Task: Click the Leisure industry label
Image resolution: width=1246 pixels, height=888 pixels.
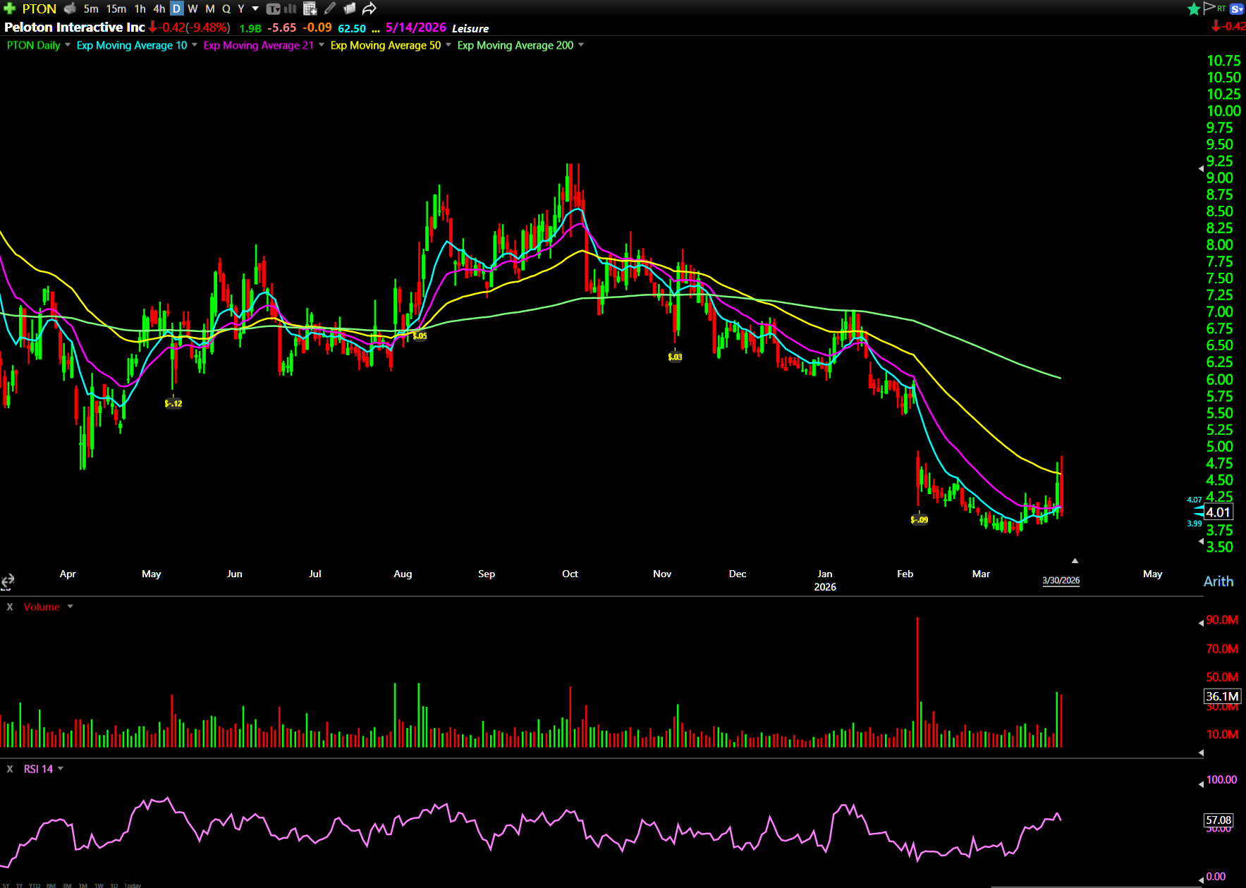Action: [470, 28]
